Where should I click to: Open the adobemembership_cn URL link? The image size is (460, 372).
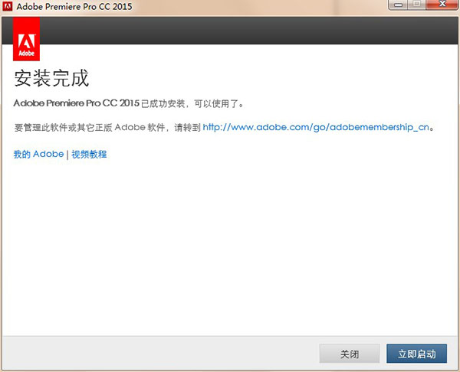315,128
